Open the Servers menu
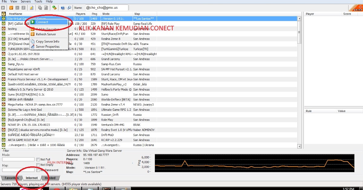Viewport: 363px width, 190px height. click(x=26, y=2)
